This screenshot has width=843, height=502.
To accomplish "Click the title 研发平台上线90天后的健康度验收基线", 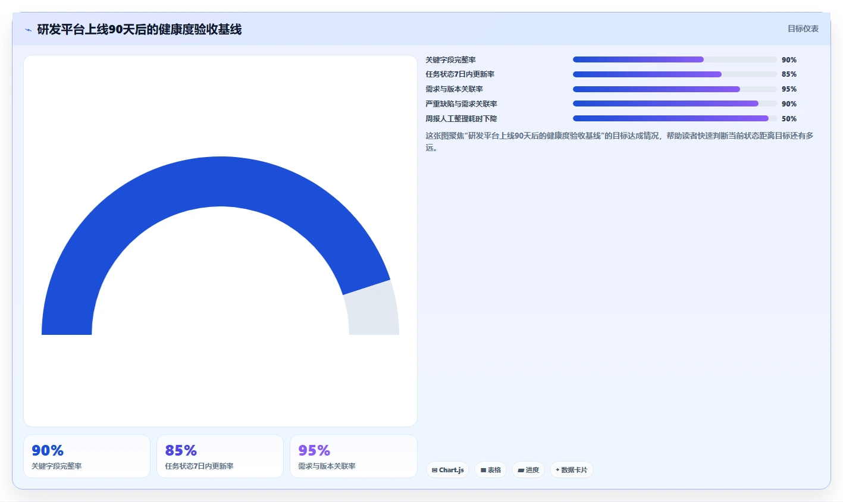I will tap(139, 29).
